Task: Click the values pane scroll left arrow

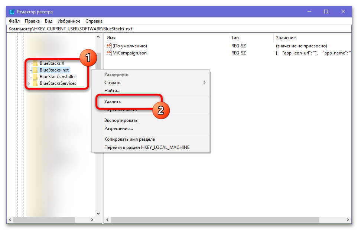Action: [x=107, y=220]
